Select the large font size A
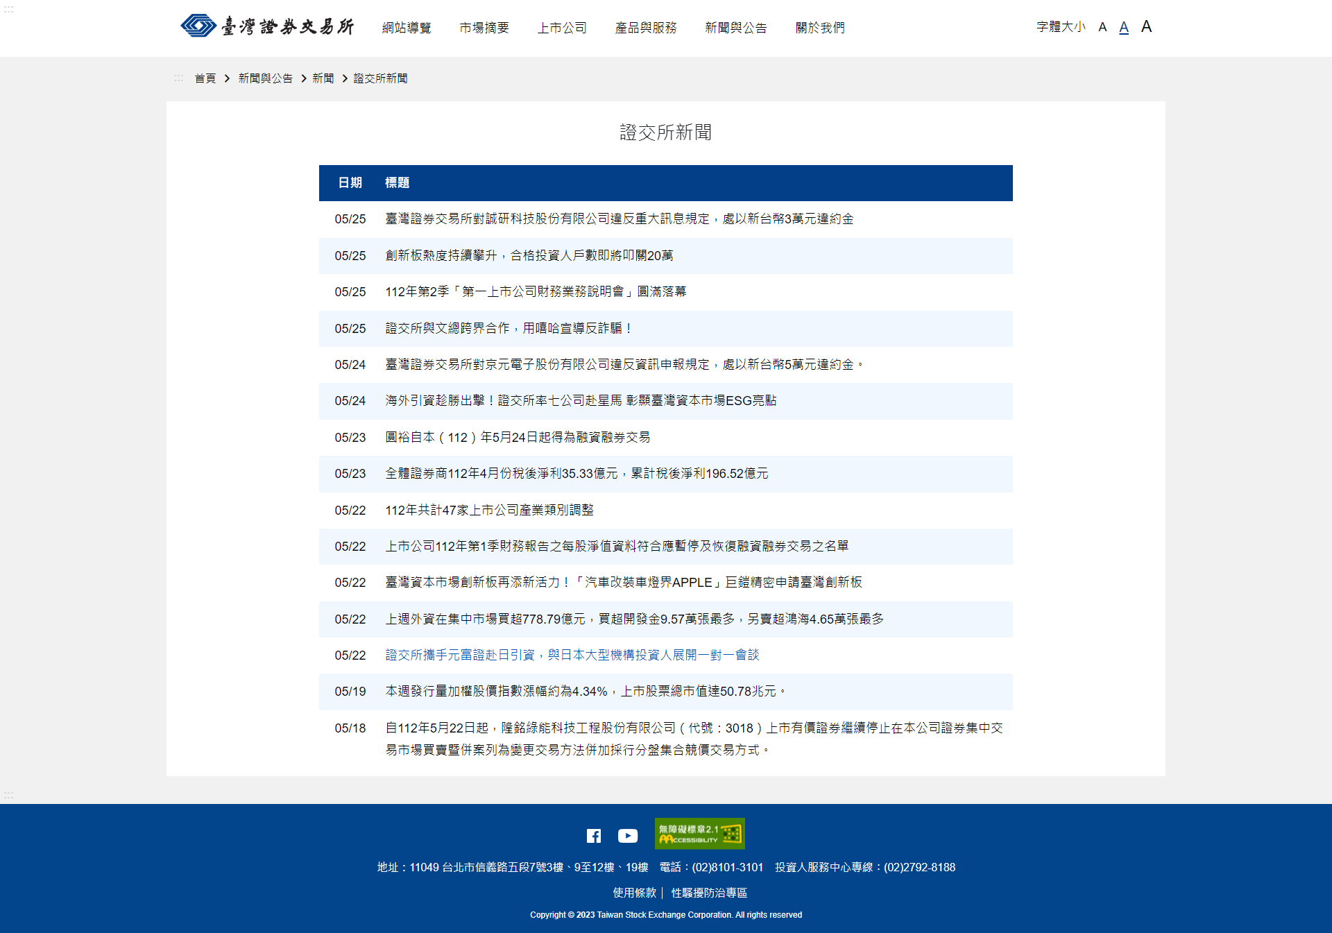The width and height of the screenshot is (1332, 933). click(x=1146, y=26)
